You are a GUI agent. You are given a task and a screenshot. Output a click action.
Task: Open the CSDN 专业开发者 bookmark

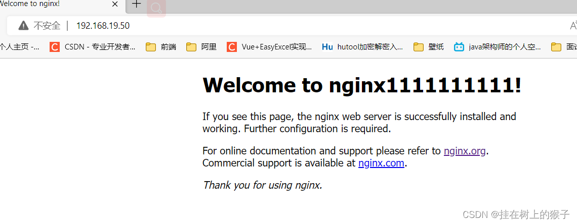click(x=92, y=47)
